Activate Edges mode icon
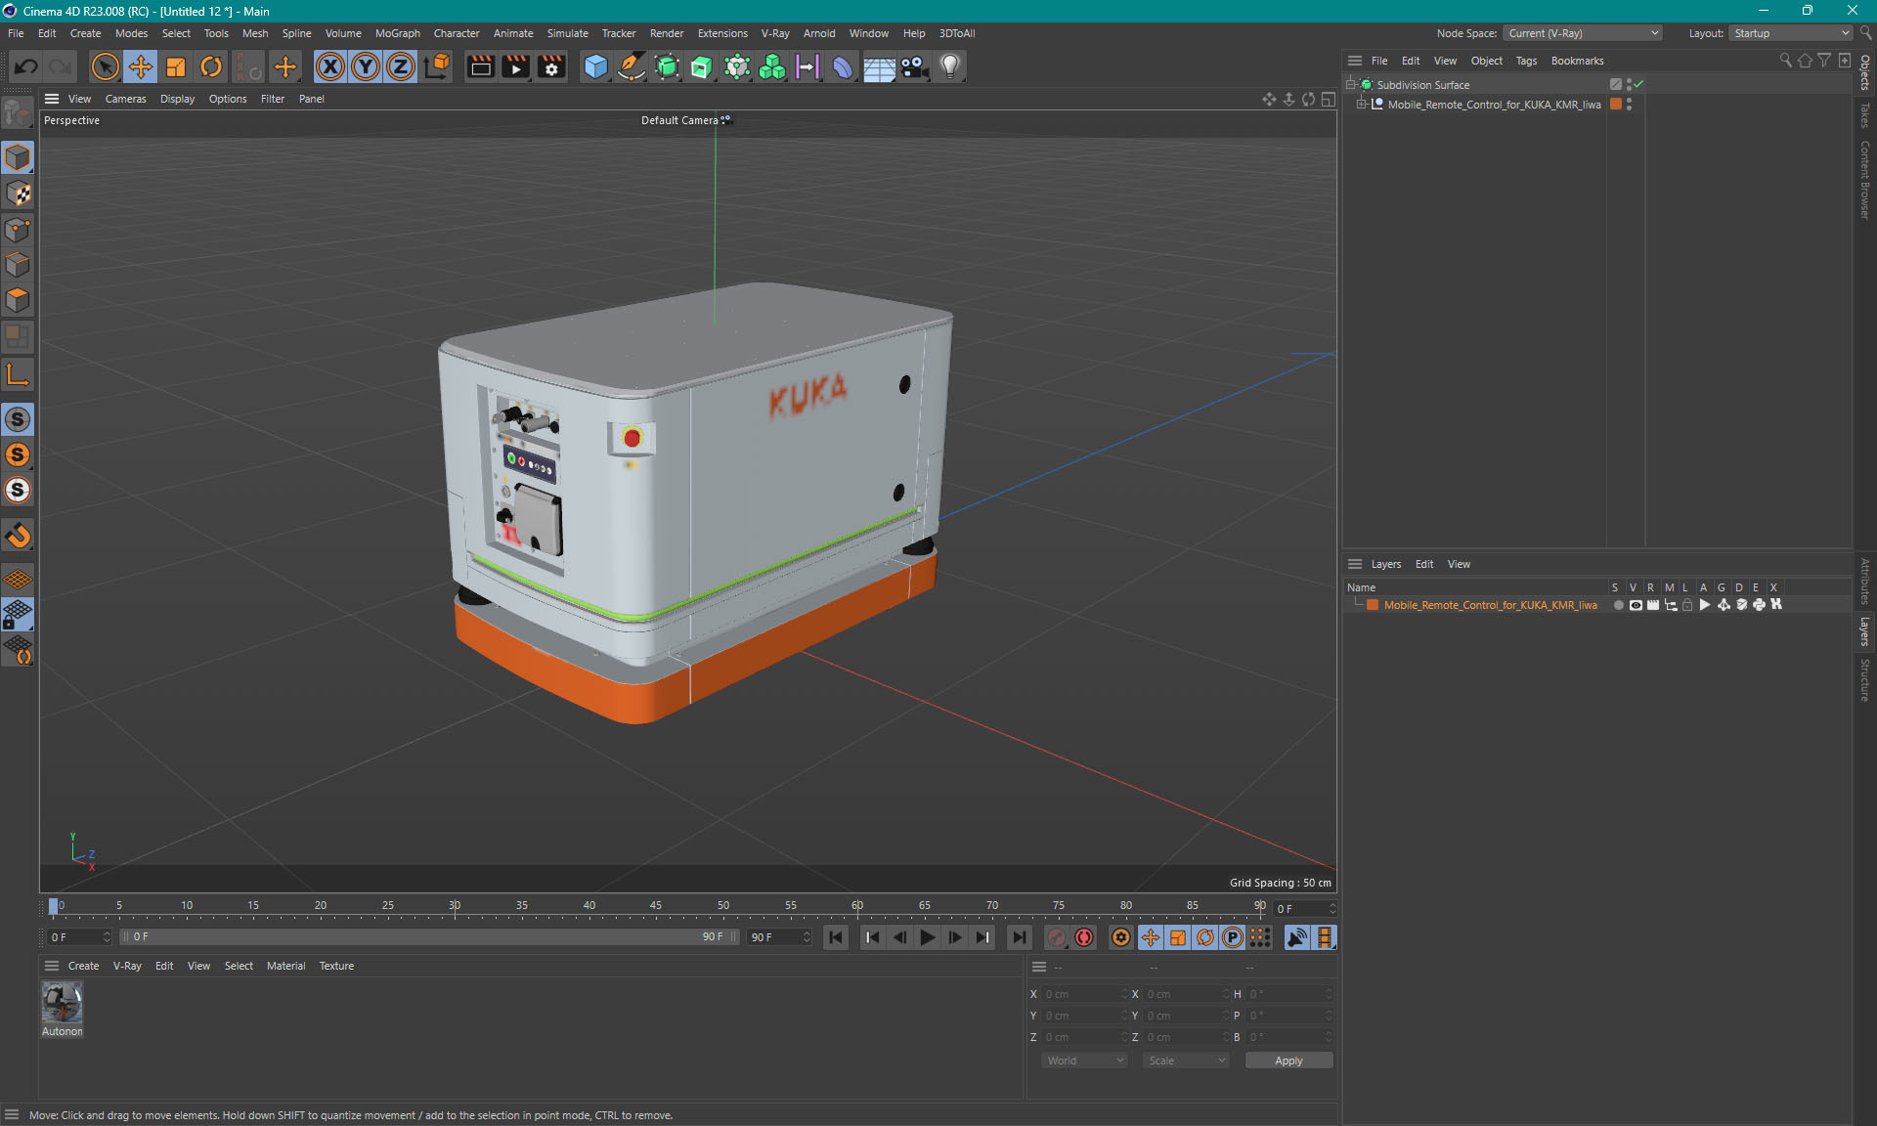1877x1126 pixels. point(18,265)
